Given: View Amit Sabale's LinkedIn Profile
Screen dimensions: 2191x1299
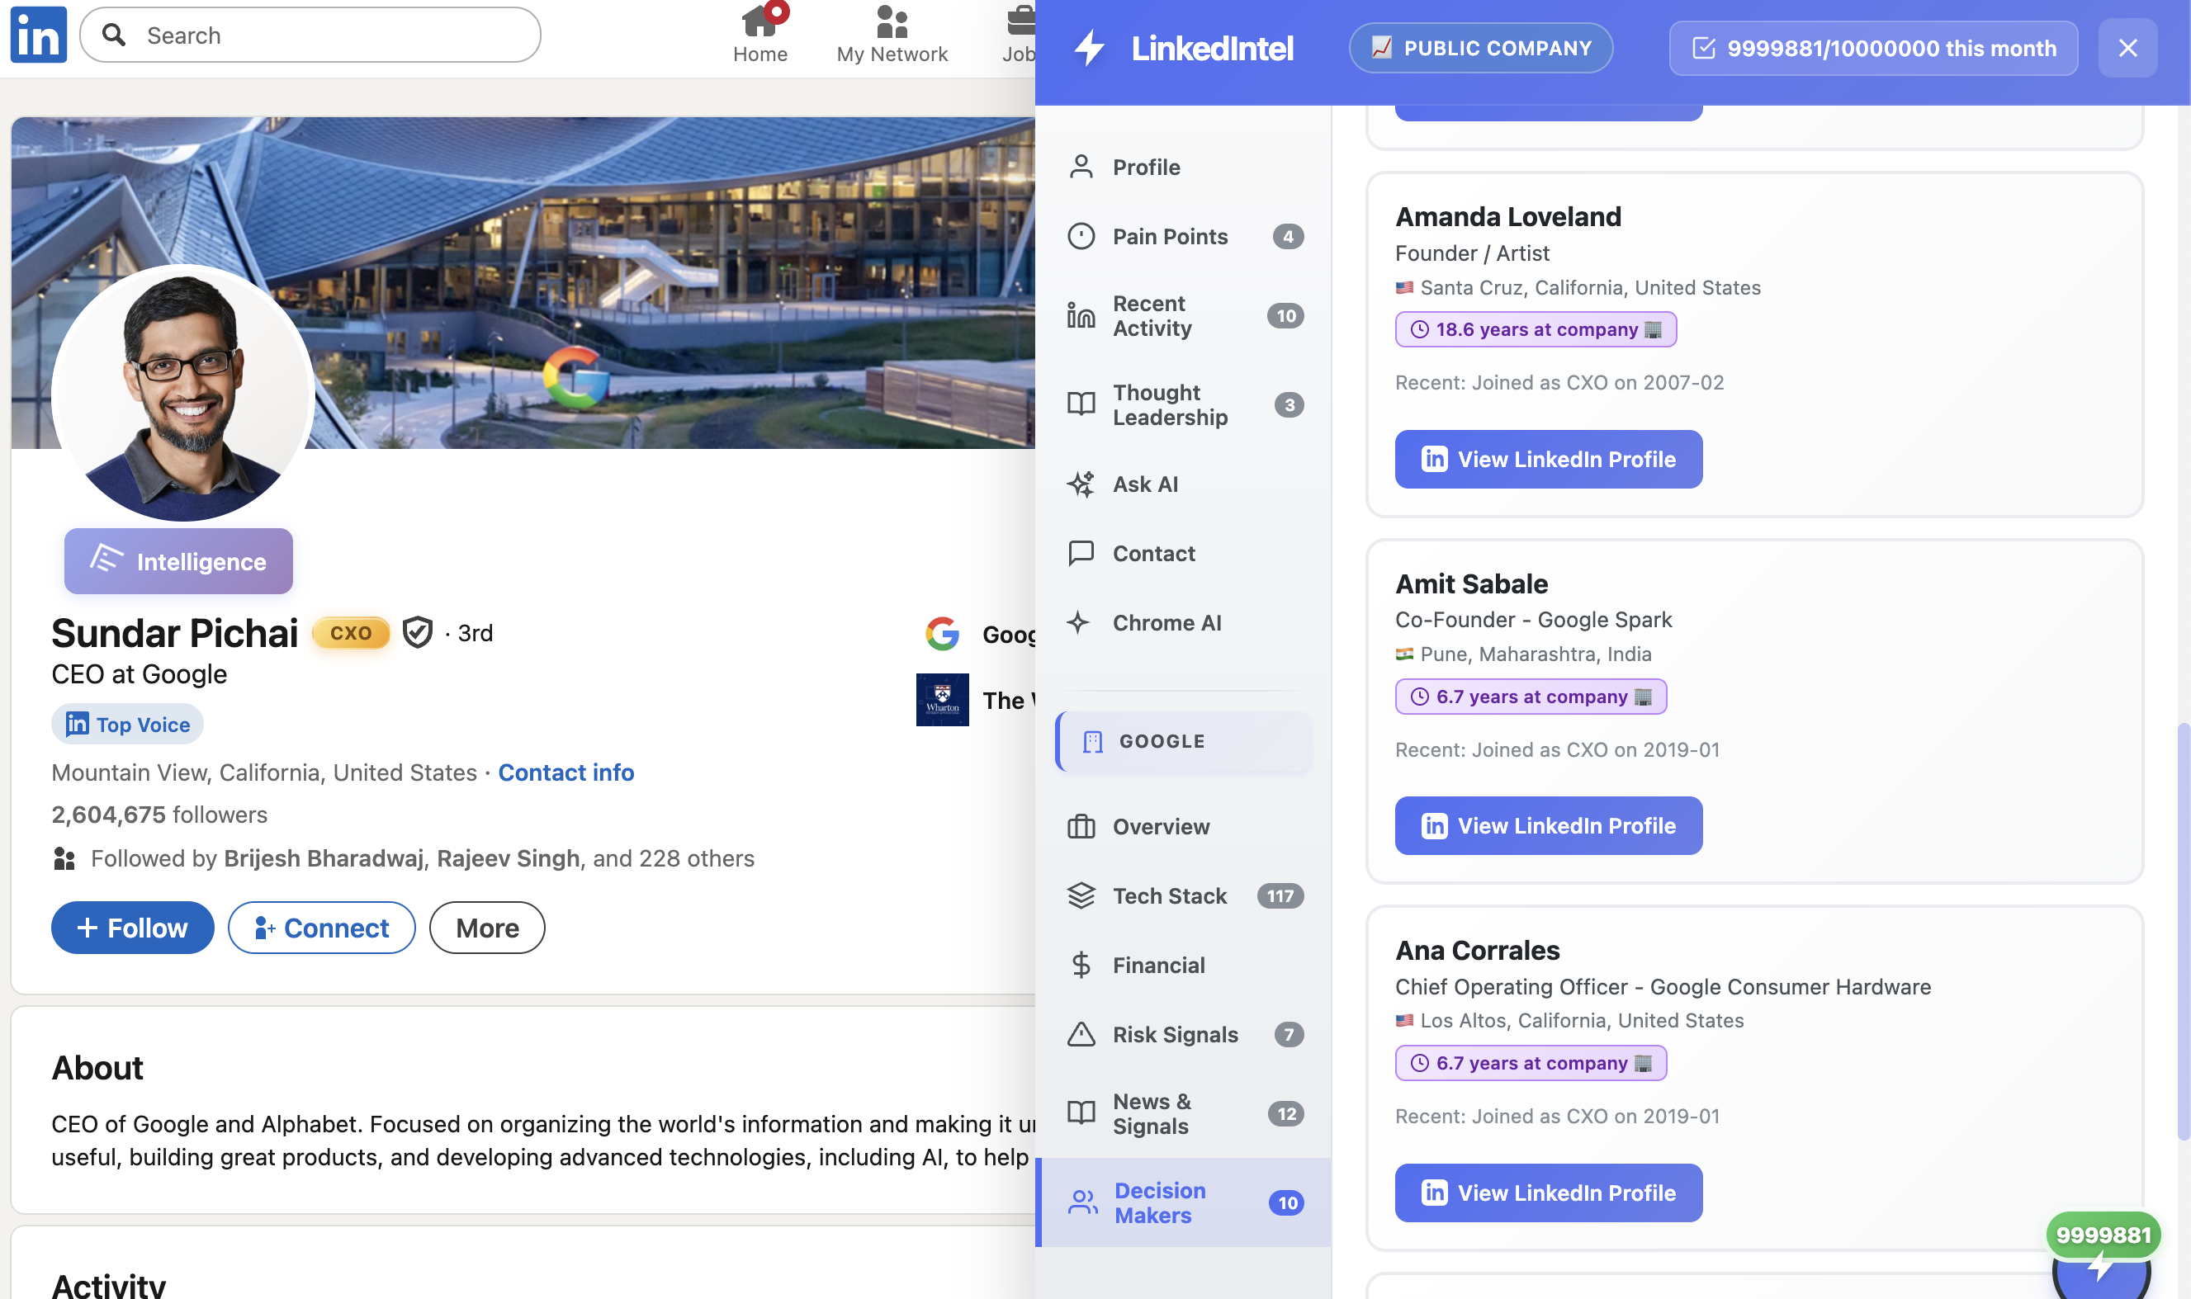Looking at the screenshot, I should pos(1548,825).
